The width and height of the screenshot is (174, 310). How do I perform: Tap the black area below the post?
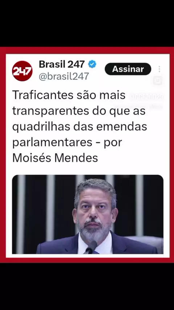point(87,286)
